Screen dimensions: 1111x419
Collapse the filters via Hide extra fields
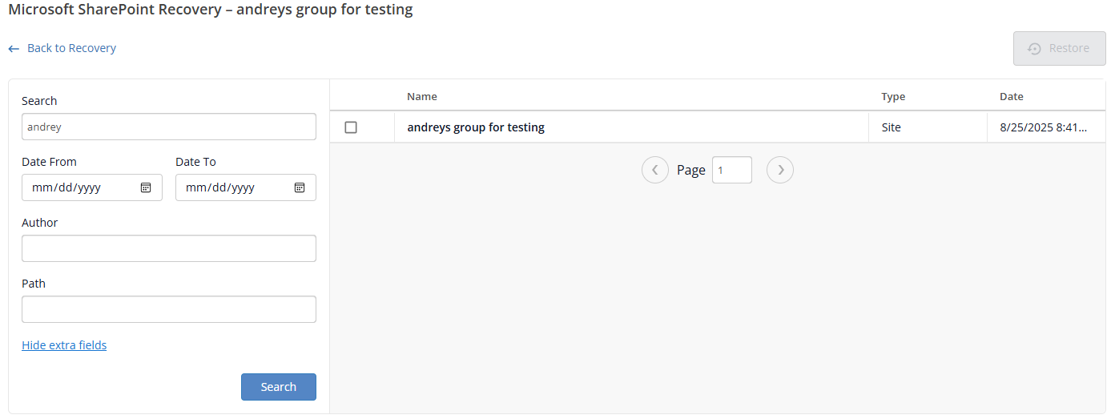pyautogui.click(x=64, y=345)
